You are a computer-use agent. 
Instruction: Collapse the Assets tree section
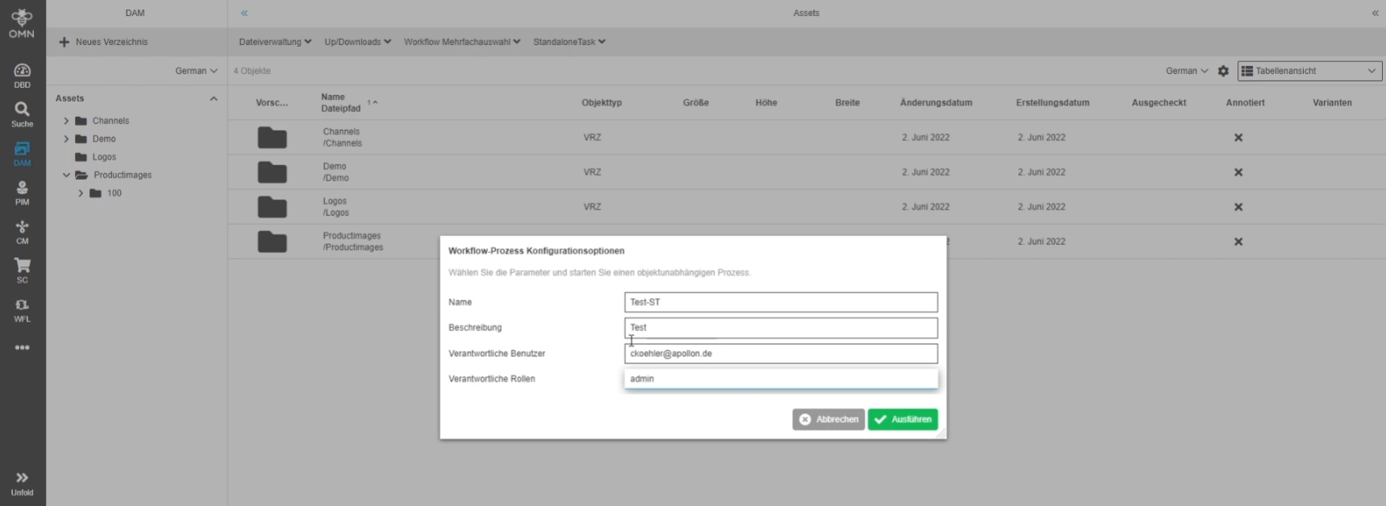click(x=214, y=98)
